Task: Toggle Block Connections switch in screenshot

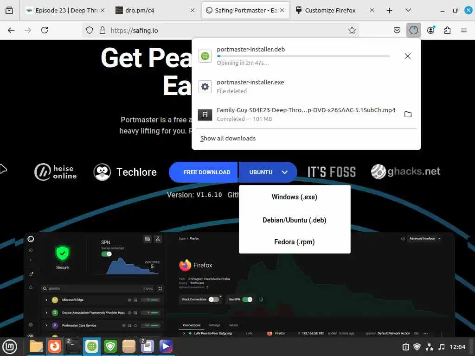Action: tap(213, 299)
